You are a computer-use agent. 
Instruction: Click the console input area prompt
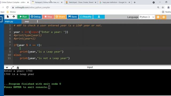coord(49,87)
